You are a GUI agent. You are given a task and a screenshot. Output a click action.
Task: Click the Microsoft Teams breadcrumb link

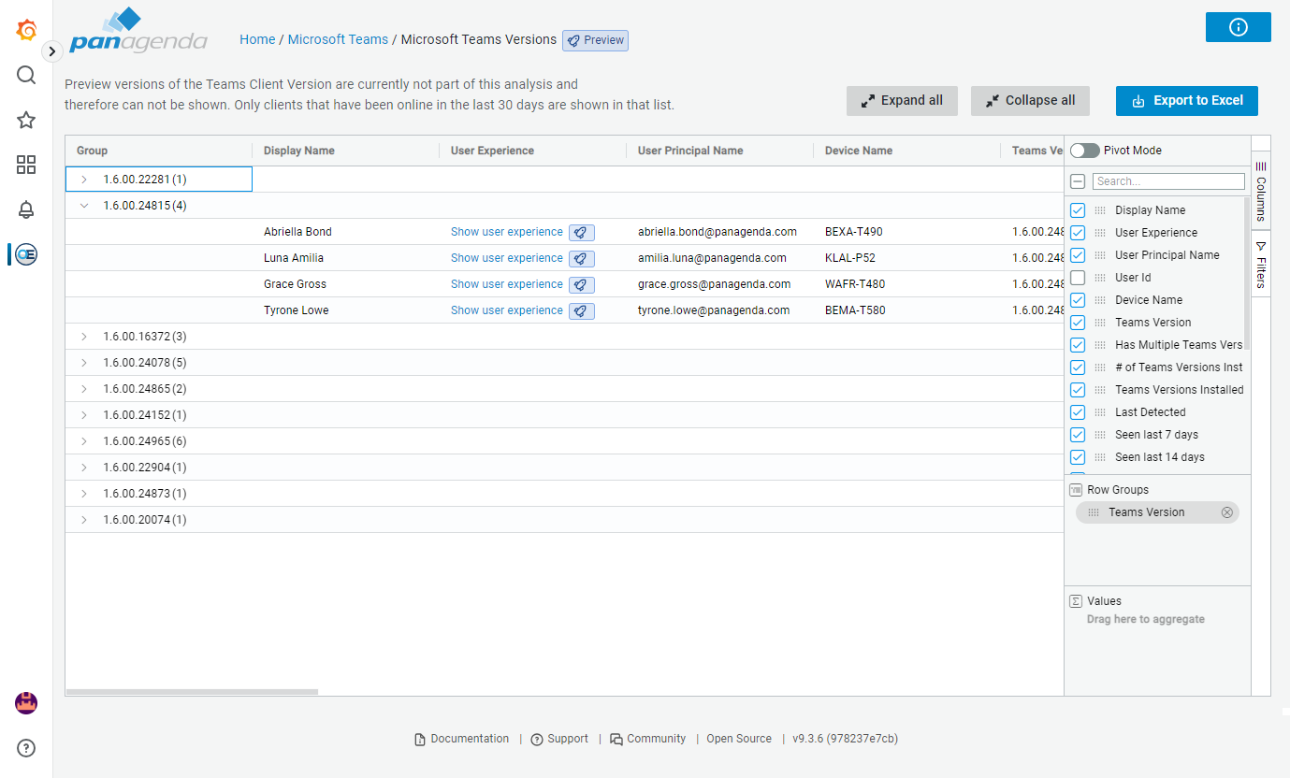[x=338, y=39]
